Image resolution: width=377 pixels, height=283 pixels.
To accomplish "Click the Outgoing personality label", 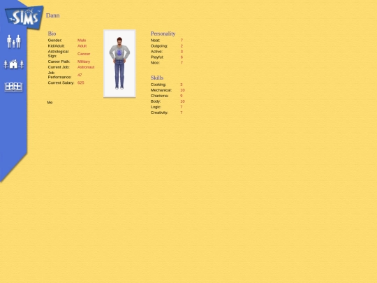I will [159, 46].
